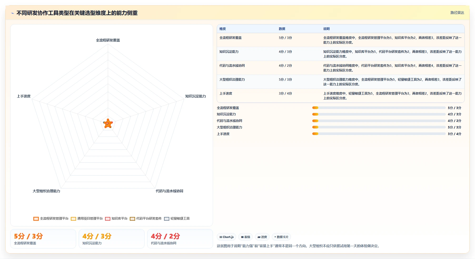Click the radar data polygon at center
Image resolution: width=475 pixels, height=259 pixels.
108,123
